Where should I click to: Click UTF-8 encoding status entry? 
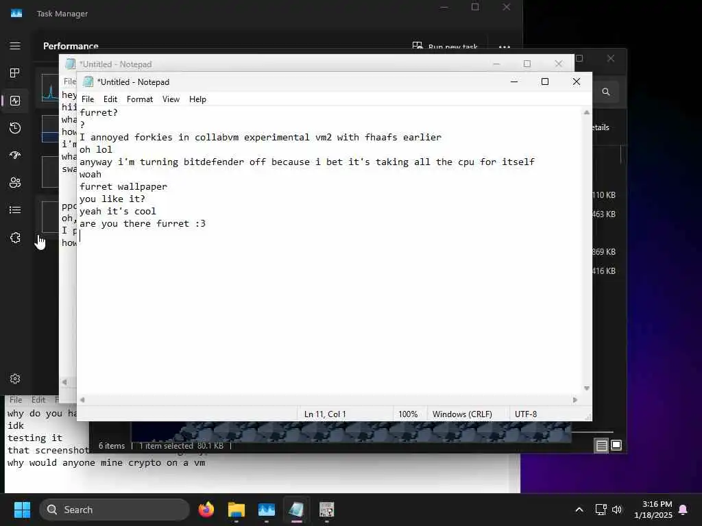click(x=526, y=414)
